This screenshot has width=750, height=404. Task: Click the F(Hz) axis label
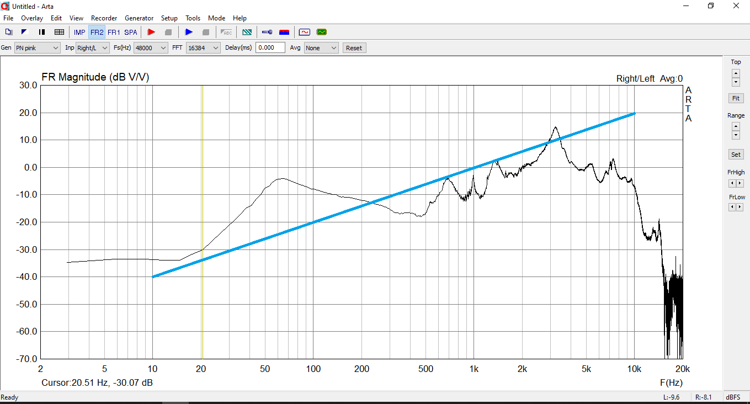(671, 382)
